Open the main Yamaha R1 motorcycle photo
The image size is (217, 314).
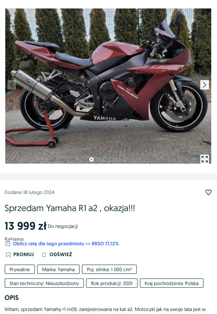click(x=108, y=86)
